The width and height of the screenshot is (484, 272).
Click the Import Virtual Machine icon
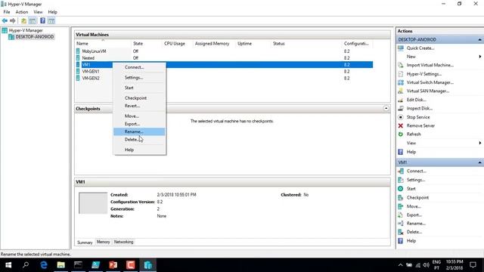[x=401, y=65]
